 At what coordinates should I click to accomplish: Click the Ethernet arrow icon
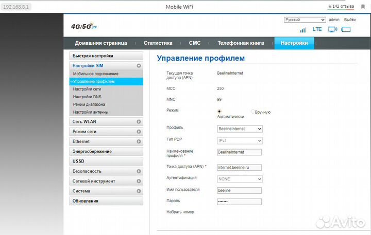139,141
